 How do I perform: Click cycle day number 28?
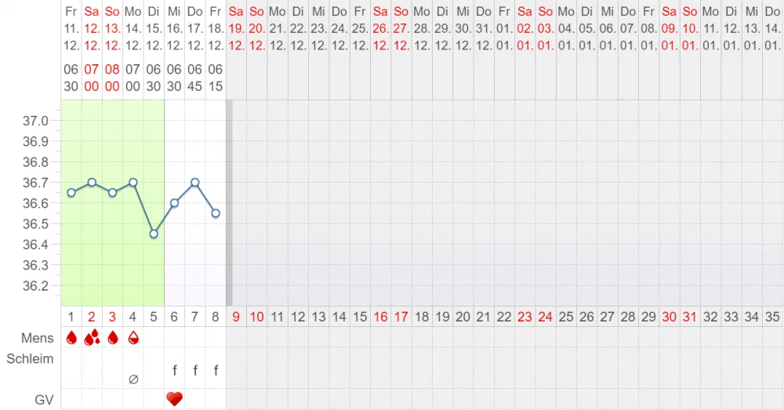pos(628,317)
